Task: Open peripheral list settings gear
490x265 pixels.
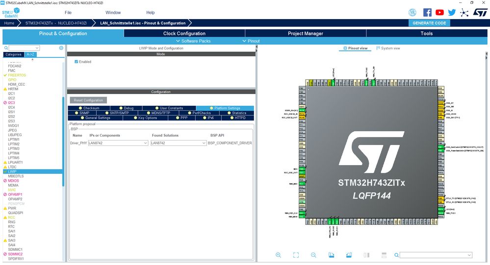Action: [61, 48]
